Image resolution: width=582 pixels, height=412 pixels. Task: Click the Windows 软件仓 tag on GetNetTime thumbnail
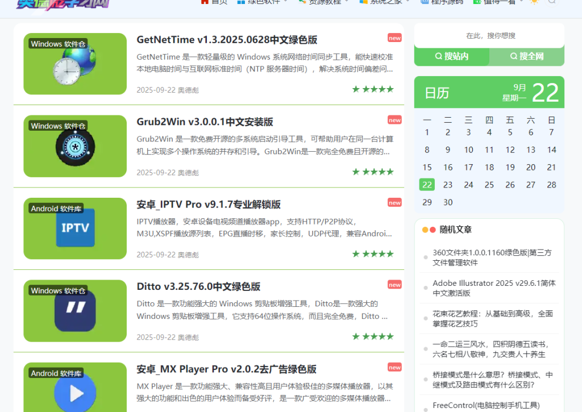pos(58,44)
